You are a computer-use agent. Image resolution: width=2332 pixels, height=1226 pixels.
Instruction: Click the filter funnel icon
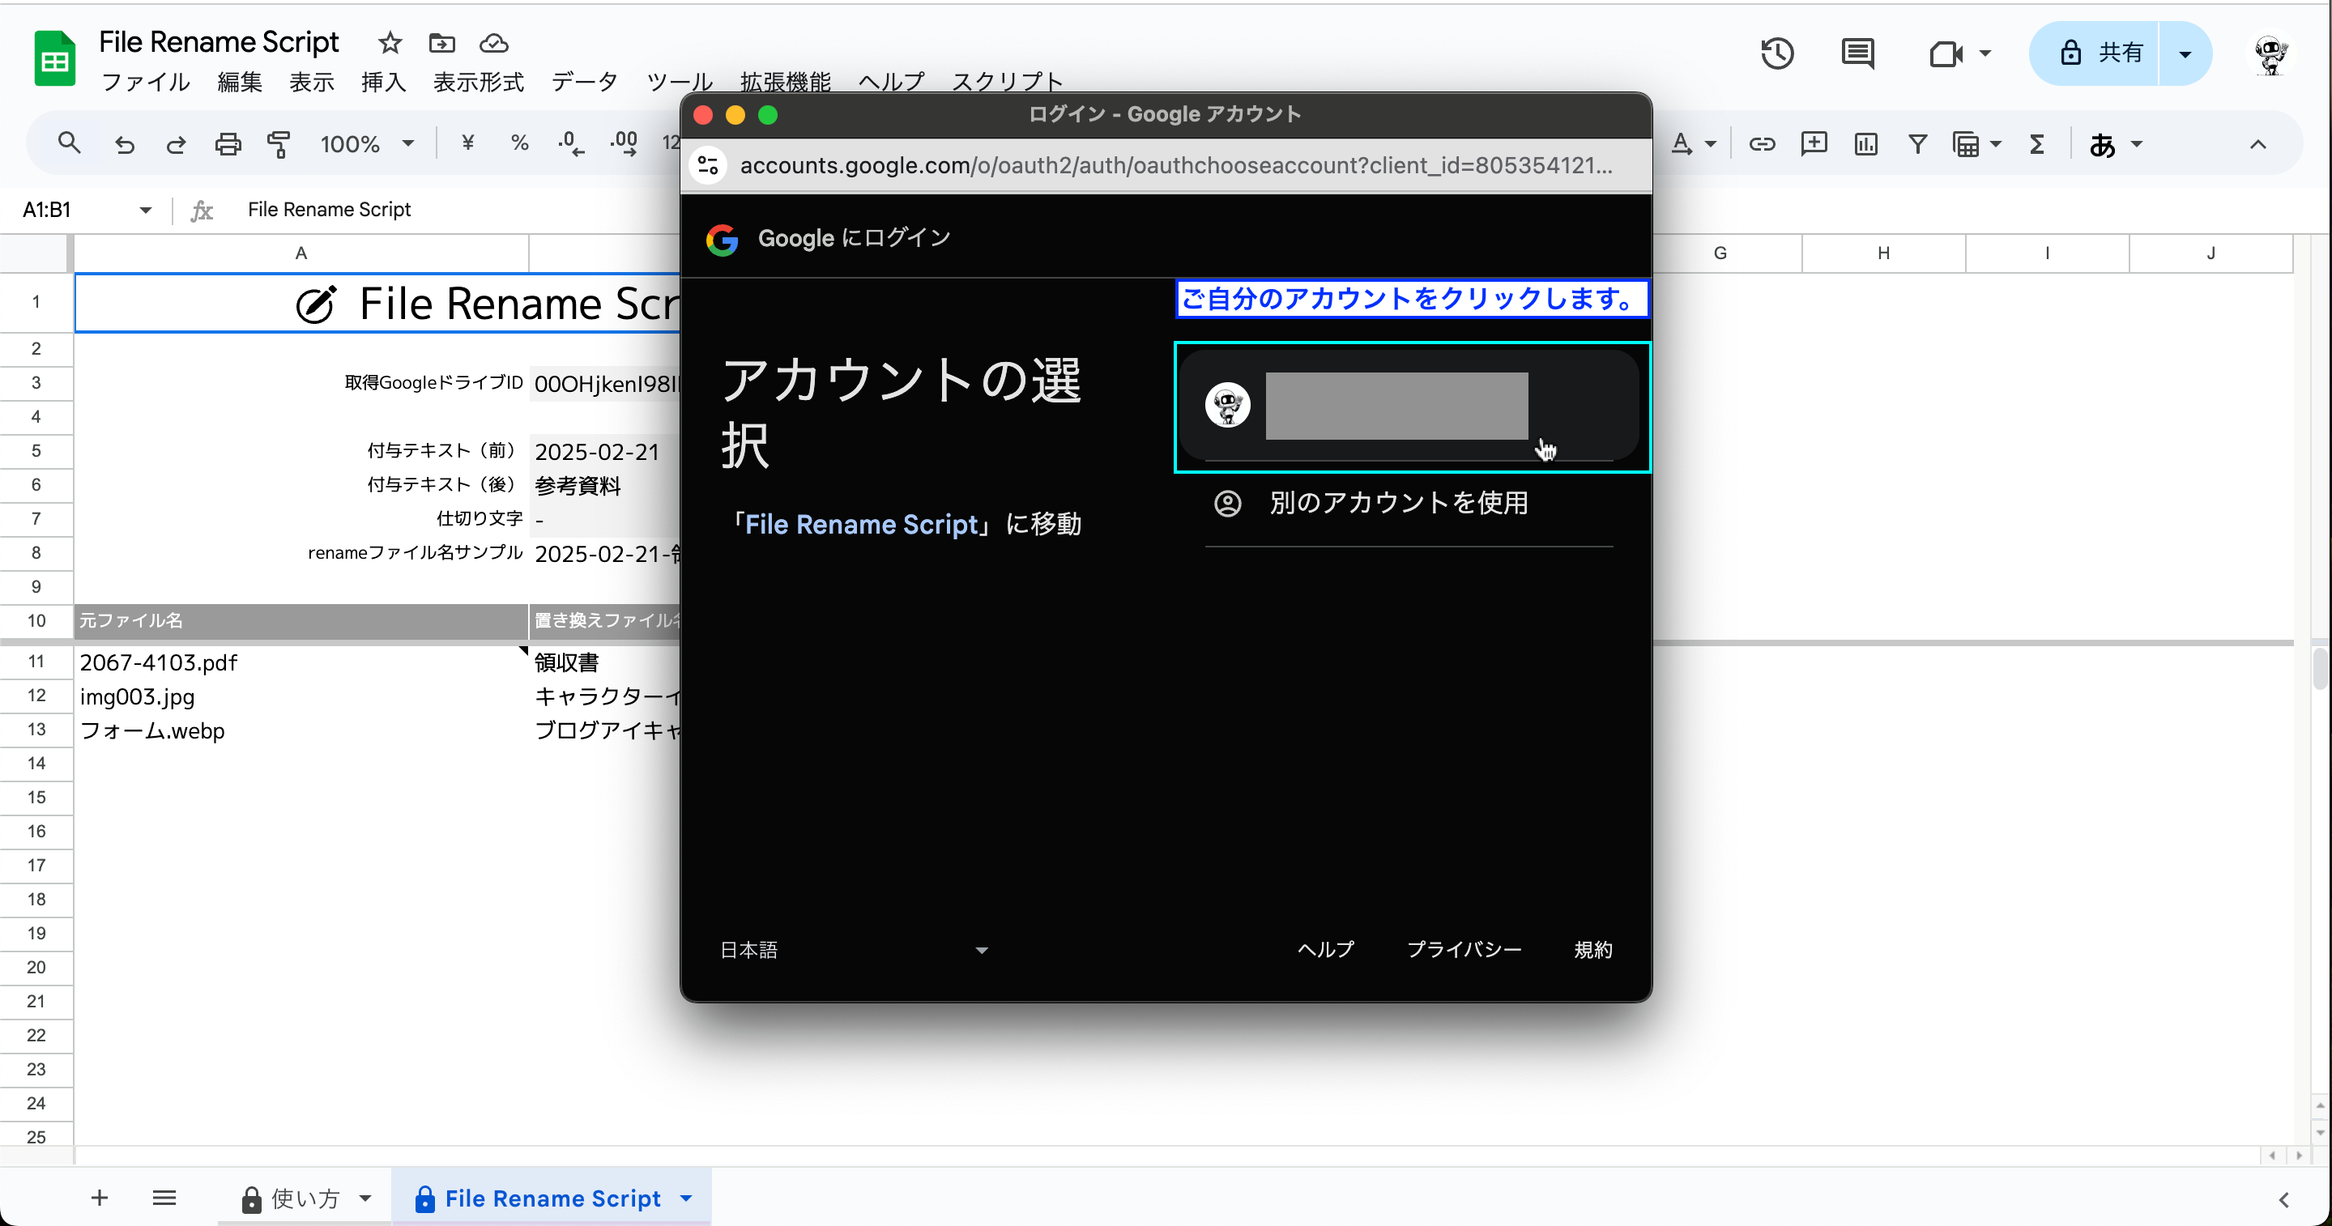pos(1916,144)
